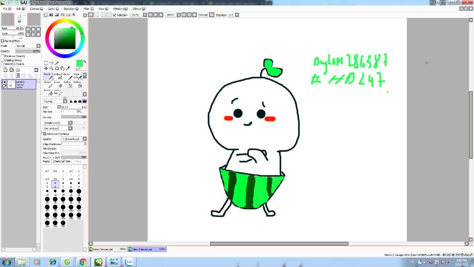Viewport: 474px width, 267px height.
Task: Create a new normal layer
Action: point(6,70)
